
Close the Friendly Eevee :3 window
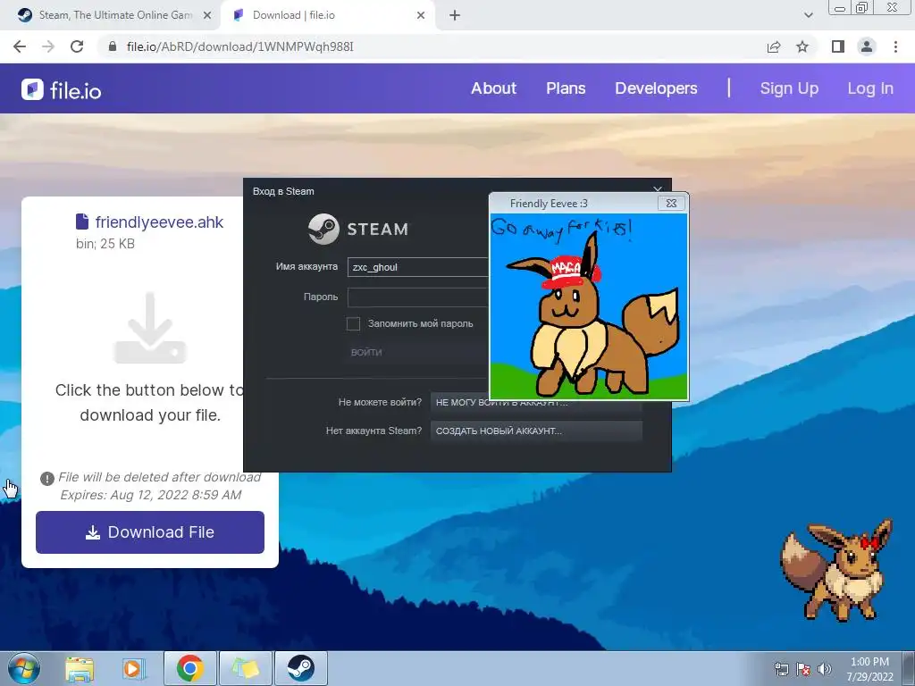click(x=671, y=203)
